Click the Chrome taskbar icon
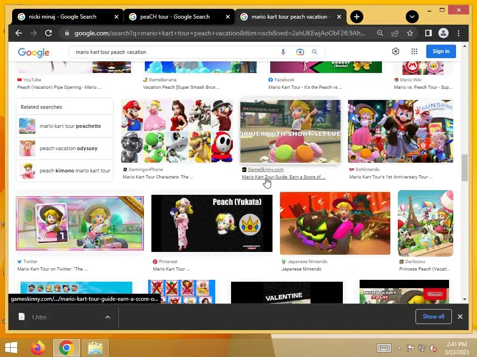 click(66, 348)
